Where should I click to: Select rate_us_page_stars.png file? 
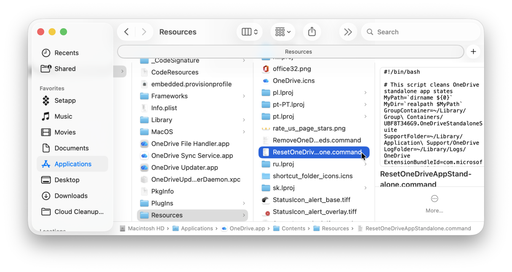[x=314, y=128]
